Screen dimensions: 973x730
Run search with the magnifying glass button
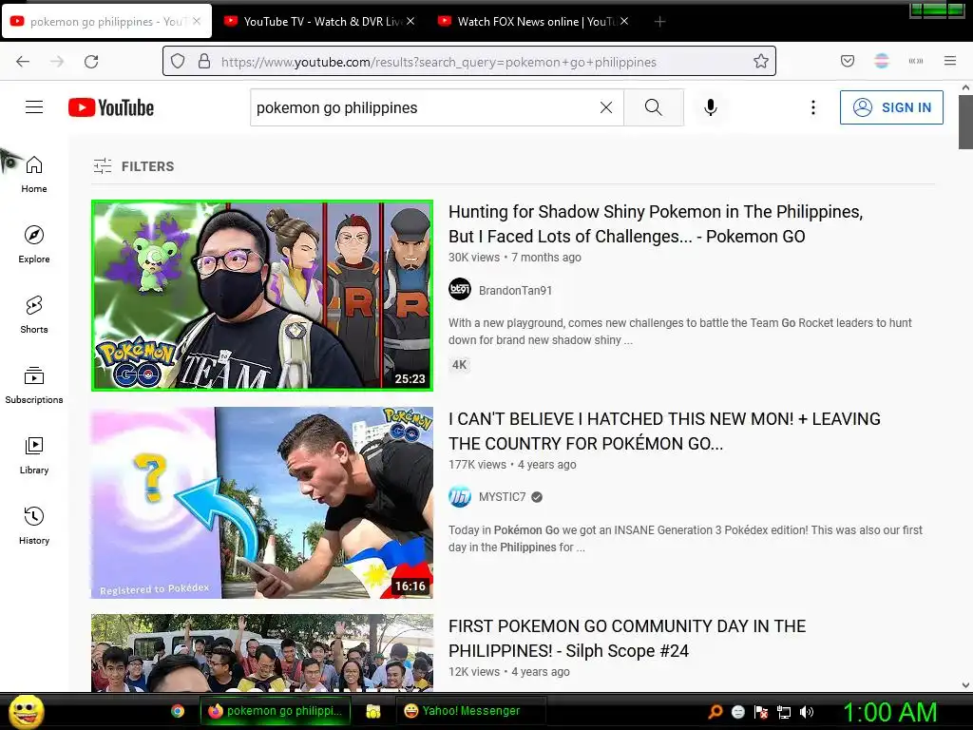[x=654, y=107]
